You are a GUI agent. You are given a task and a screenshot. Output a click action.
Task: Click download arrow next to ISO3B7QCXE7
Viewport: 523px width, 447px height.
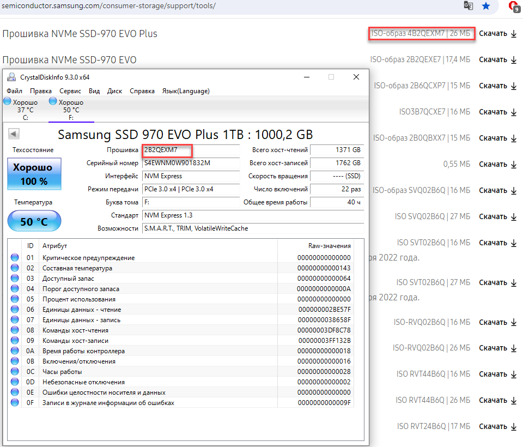(x=514, y=112)
